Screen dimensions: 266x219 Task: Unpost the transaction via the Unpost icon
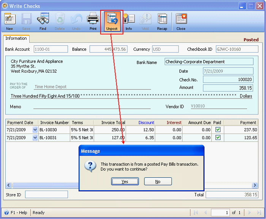click(x=112, y=21)
